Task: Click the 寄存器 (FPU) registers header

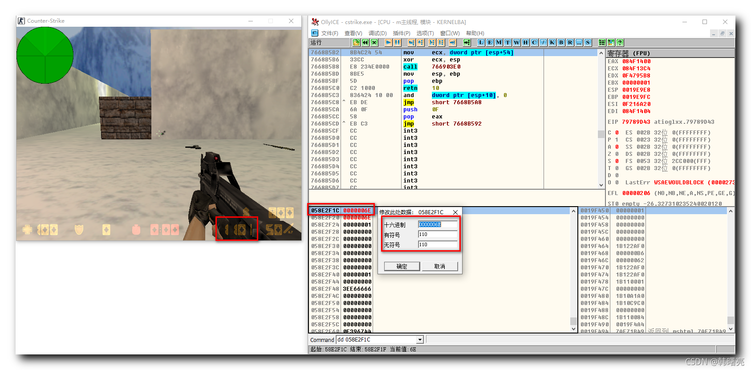Action: click(x=670, y=53)
